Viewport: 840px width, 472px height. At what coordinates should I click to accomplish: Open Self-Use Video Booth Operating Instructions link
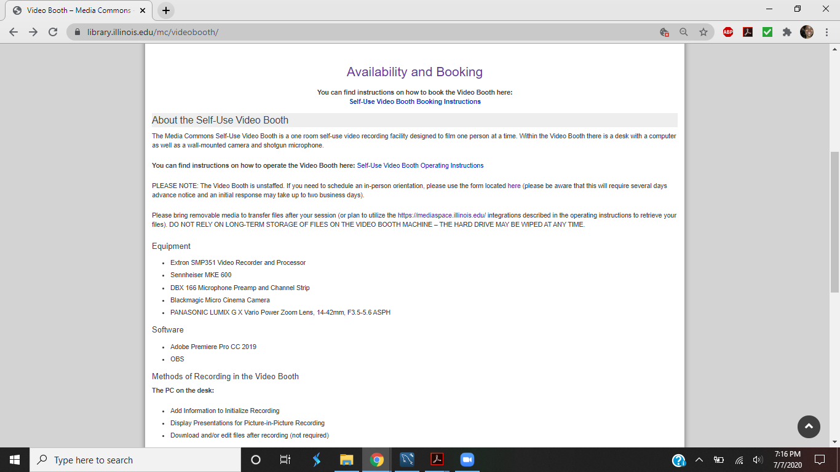[420, 165]
